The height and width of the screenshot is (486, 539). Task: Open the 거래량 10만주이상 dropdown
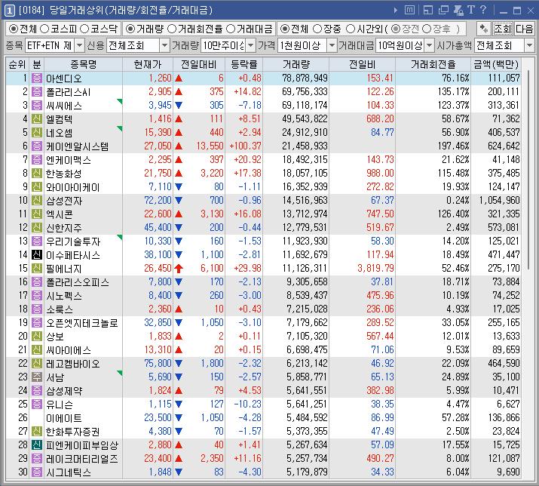pos(251,45)
